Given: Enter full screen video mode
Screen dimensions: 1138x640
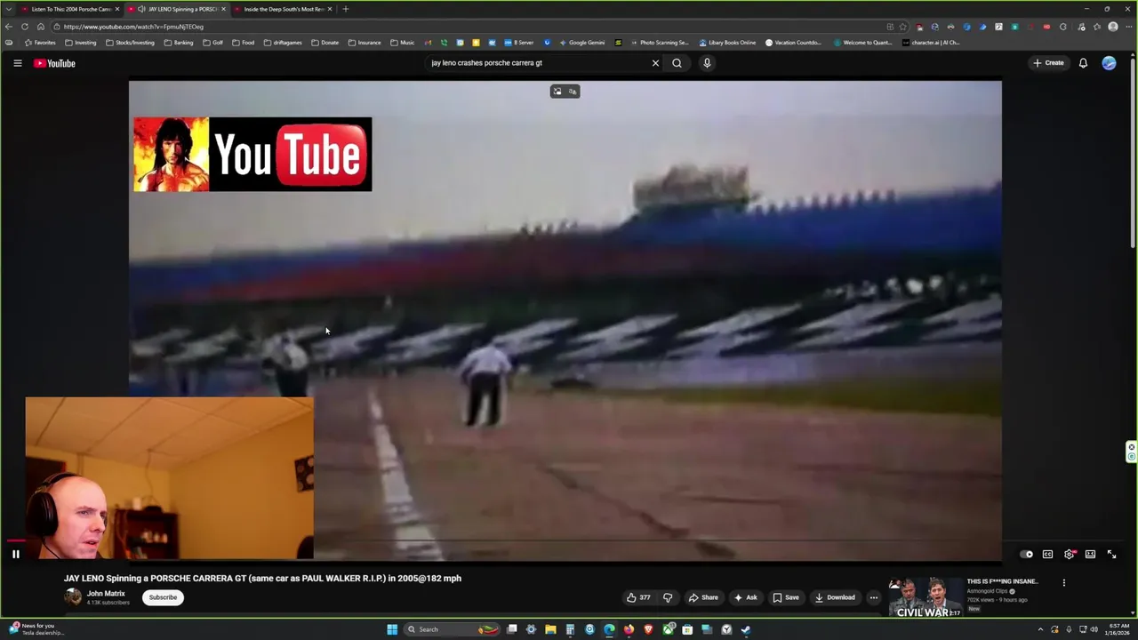Looking at the screenshot, I should pyautogui.click(x=1111, y=554).
